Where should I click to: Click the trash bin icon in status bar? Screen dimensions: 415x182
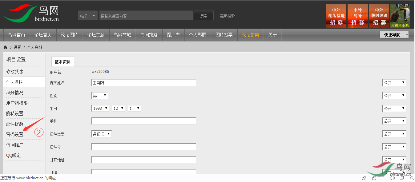tap(383, 178)
